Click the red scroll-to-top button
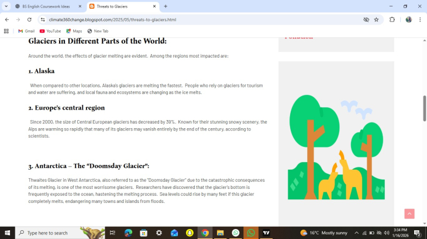Screen dimensions: 427x239 [409, 214]
